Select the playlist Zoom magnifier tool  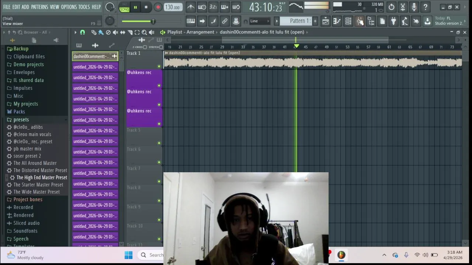tap(144, 32)
